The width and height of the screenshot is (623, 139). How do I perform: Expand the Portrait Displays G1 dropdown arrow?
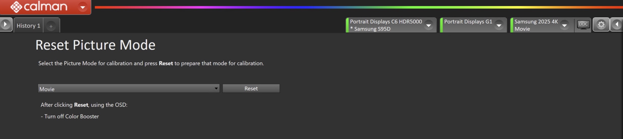(499, 25)
